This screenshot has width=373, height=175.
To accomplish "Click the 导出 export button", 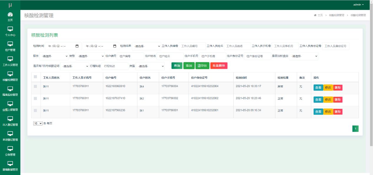I will (x=202, y=66).
